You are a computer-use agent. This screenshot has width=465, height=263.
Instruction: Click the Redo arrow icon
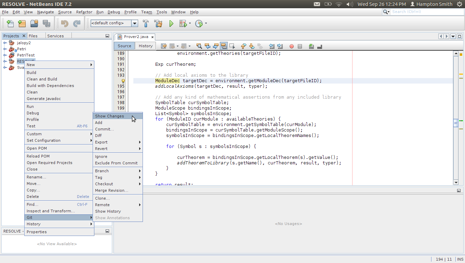[x=77, y=24]
